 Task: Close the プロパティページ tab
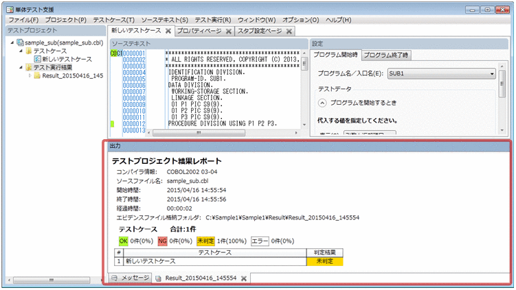[x=228, y=32]
